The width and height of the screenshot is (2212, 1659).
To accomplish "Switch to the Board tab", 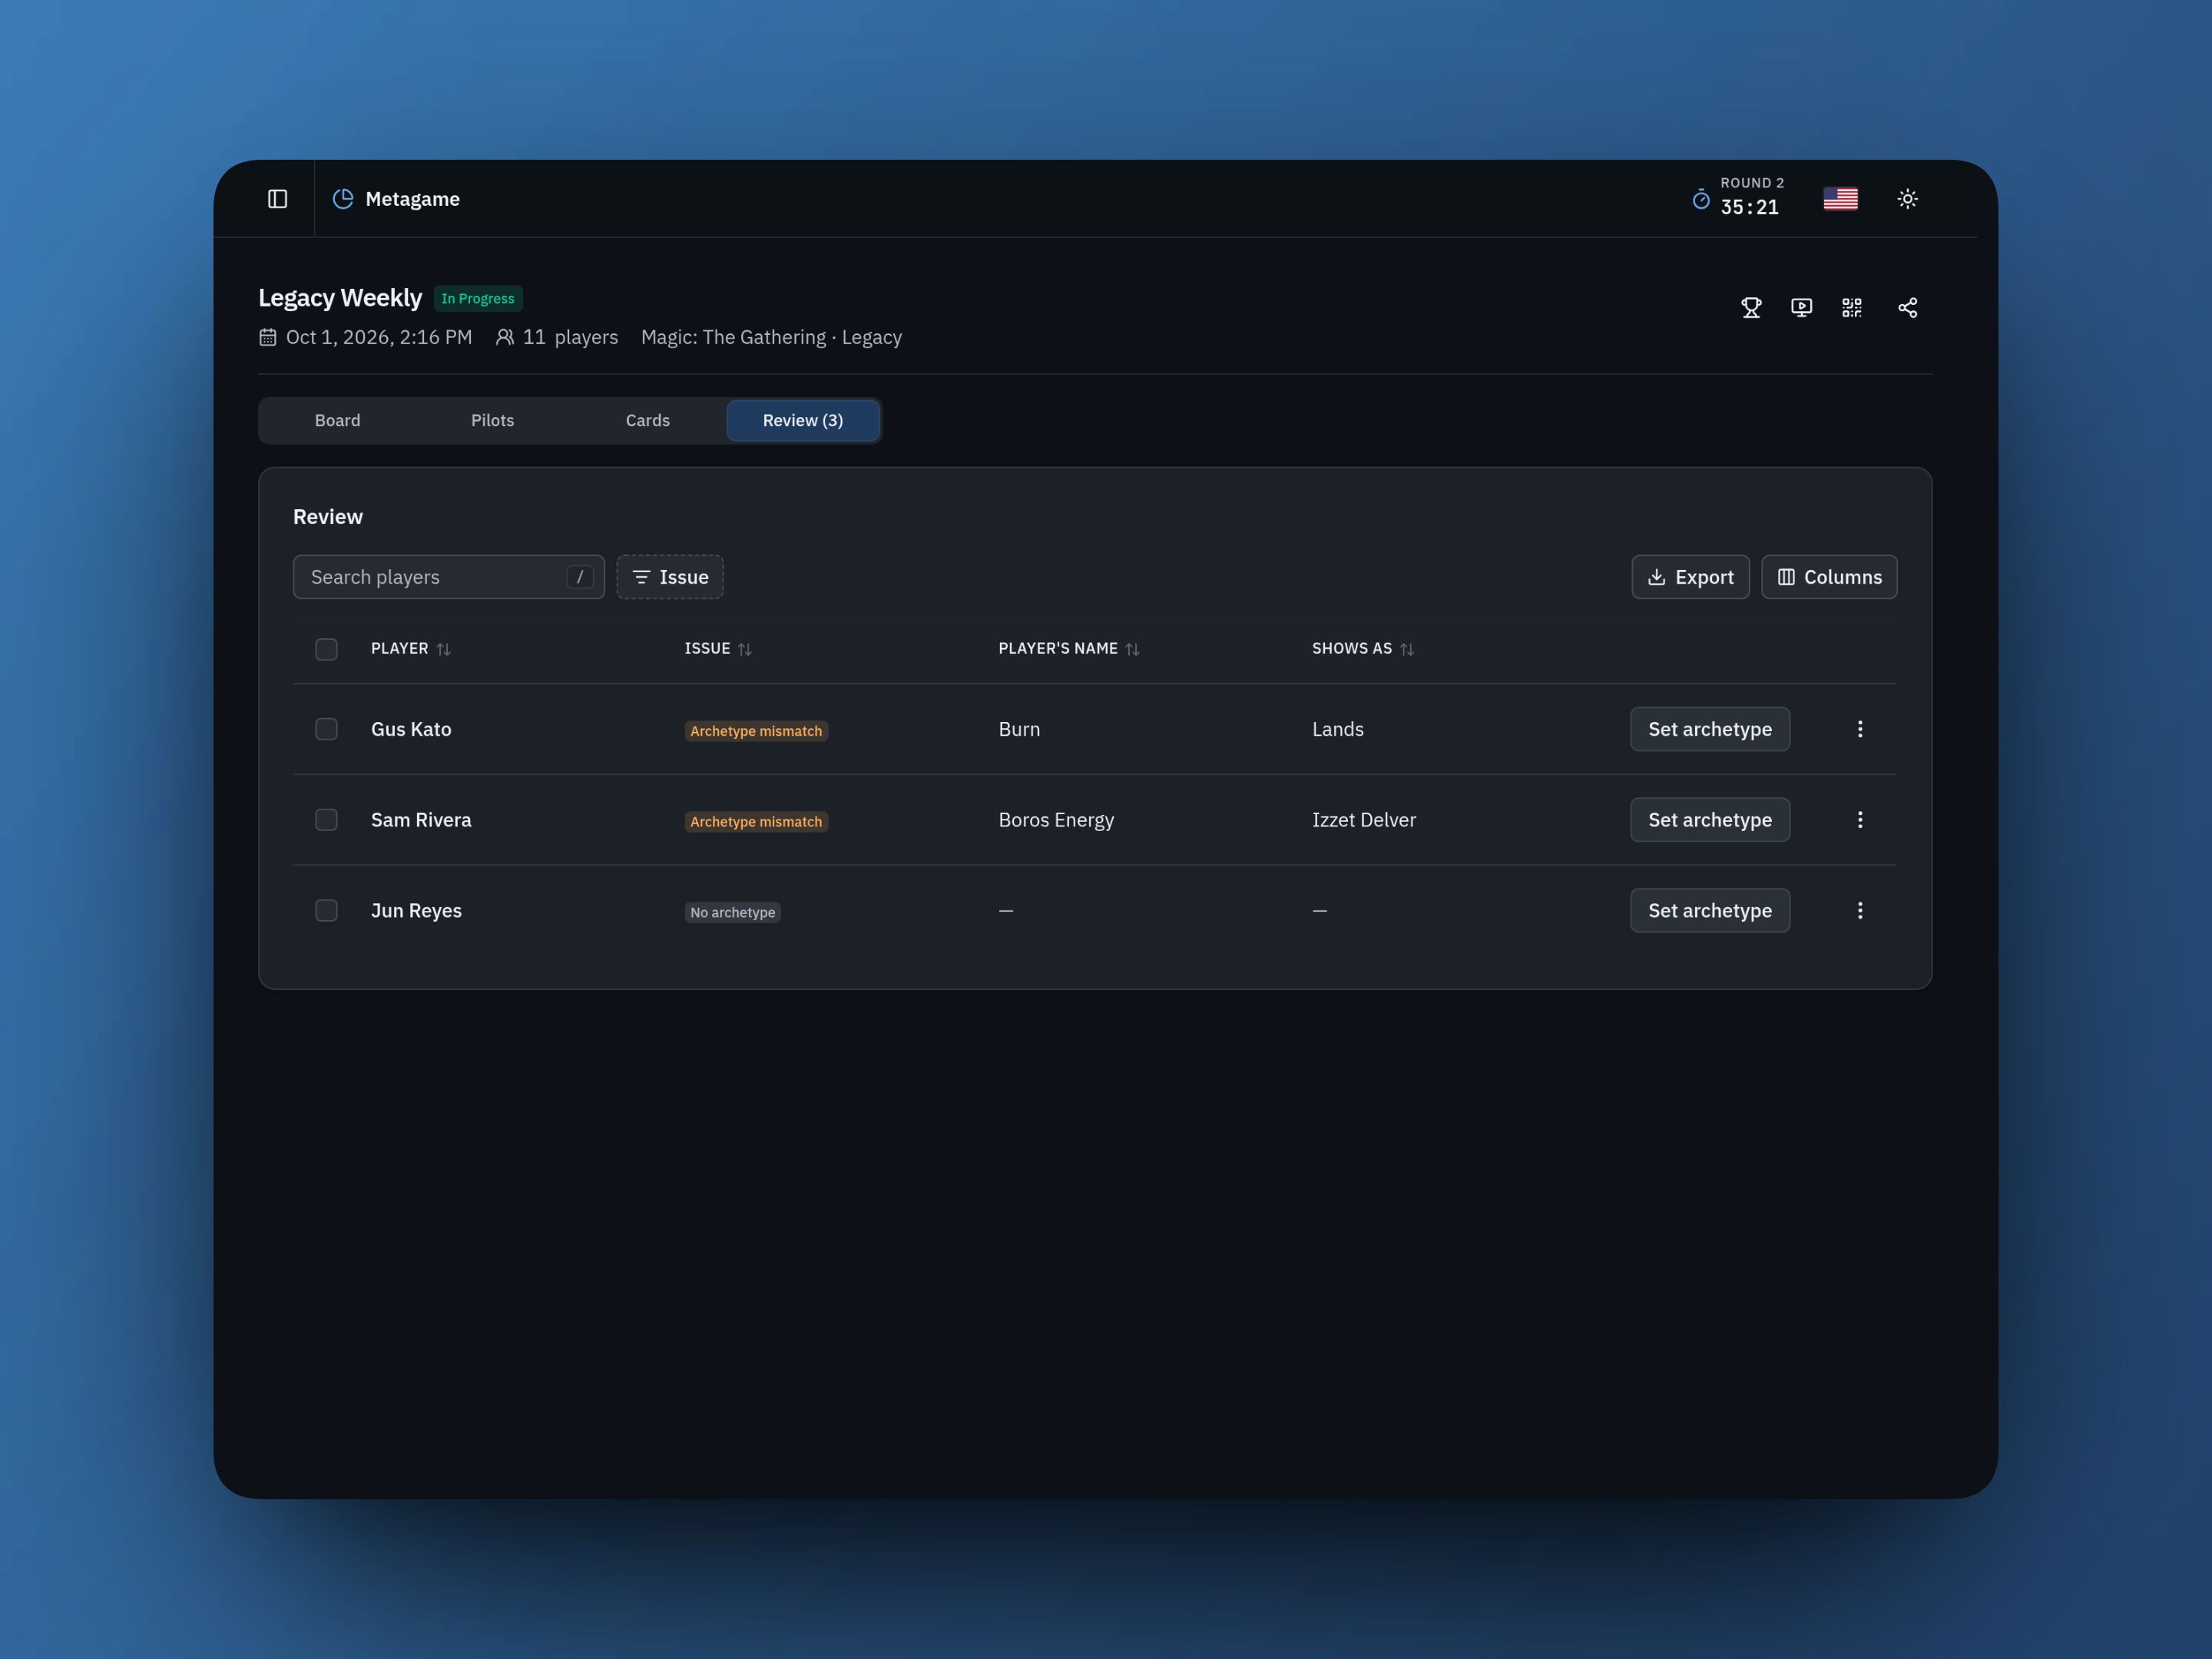I will pos(338,421).
